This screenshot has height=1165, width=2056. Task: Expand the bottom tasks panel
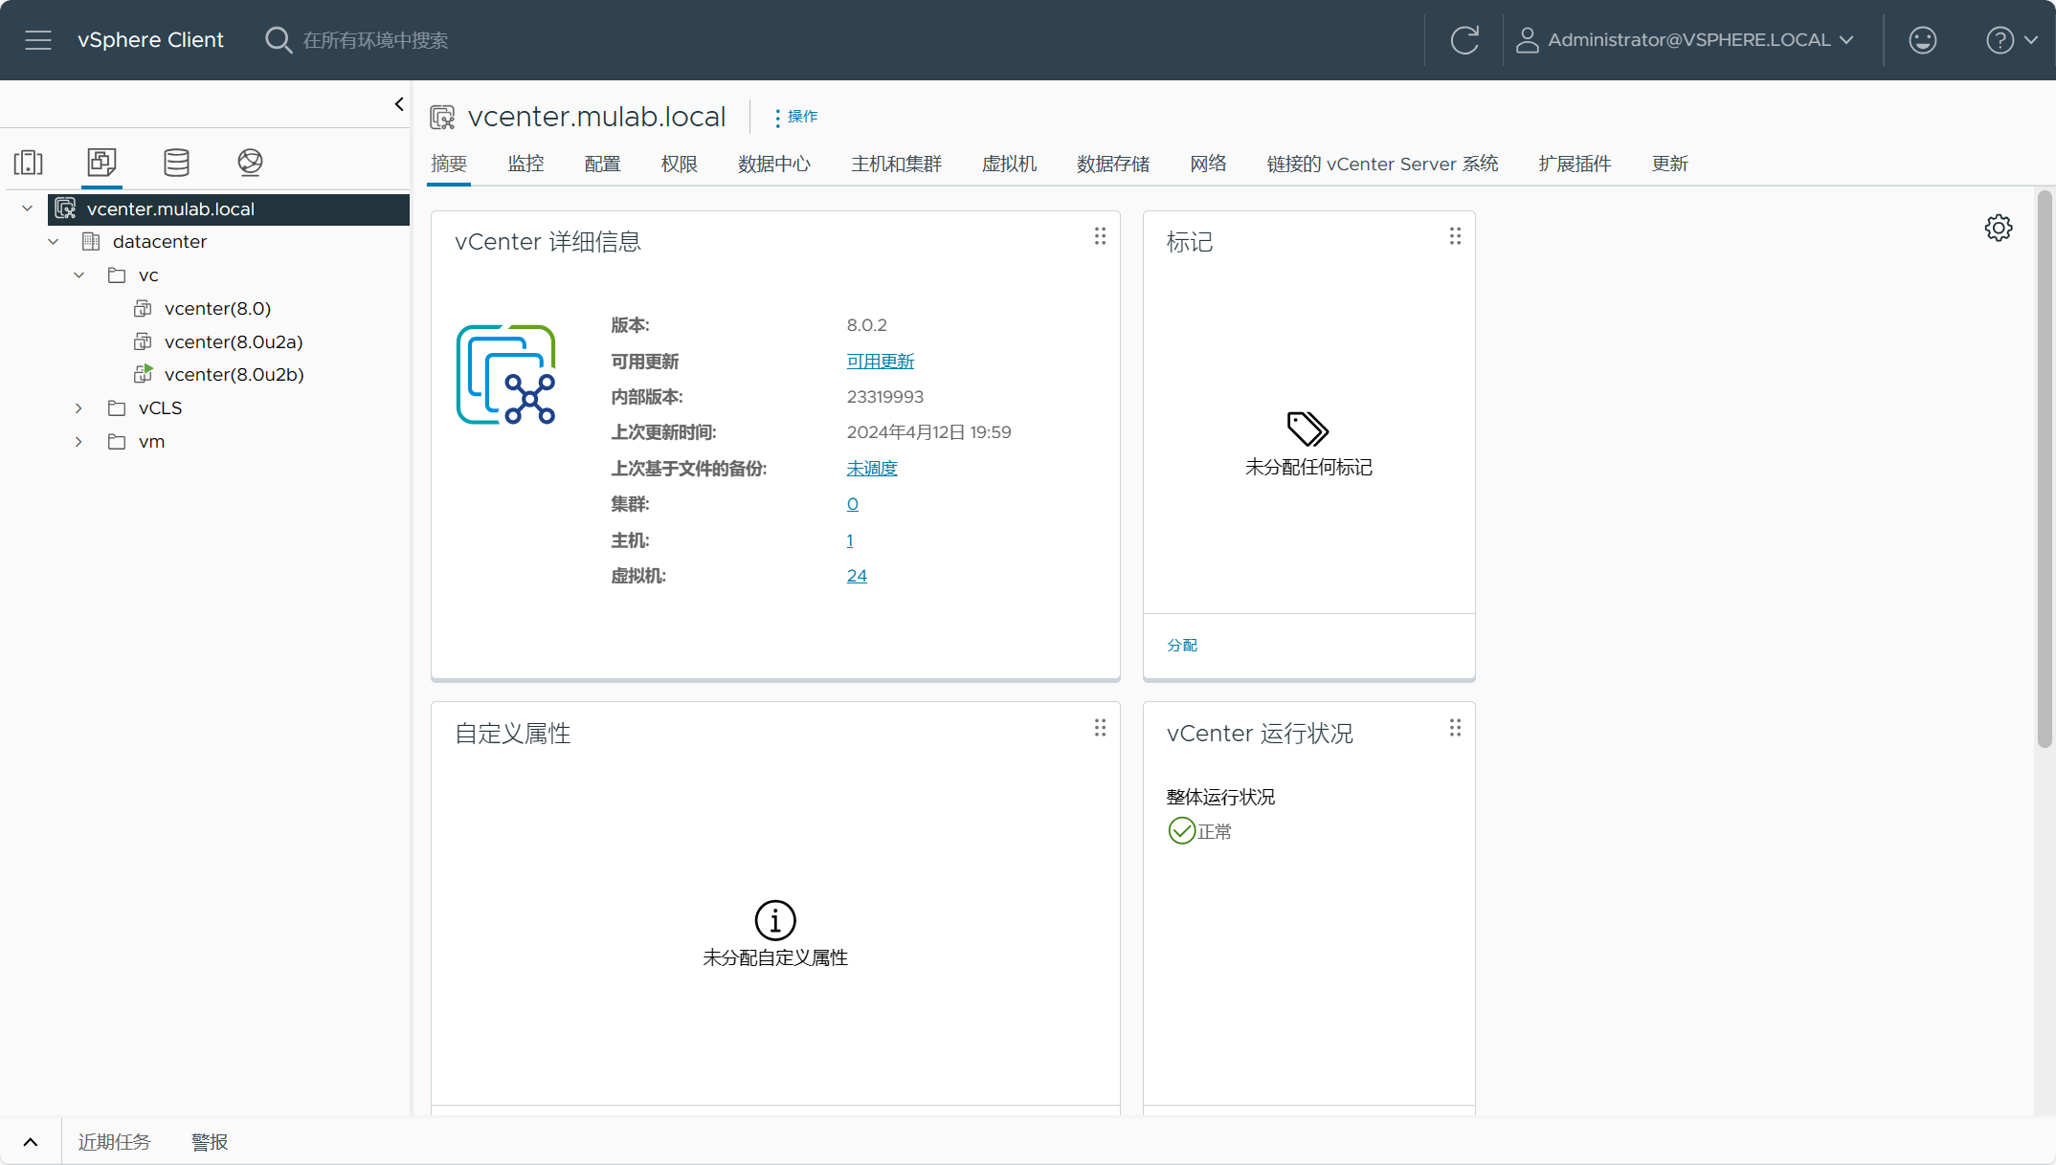click(x=31, y=1142)
